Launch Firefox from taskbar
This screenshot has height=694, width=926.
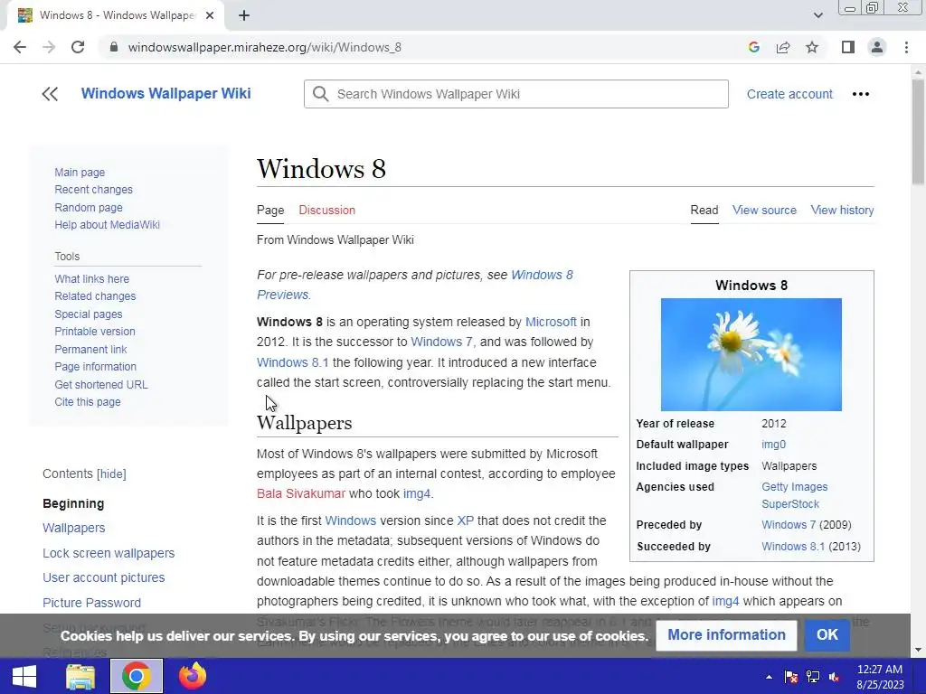point(192,676)
